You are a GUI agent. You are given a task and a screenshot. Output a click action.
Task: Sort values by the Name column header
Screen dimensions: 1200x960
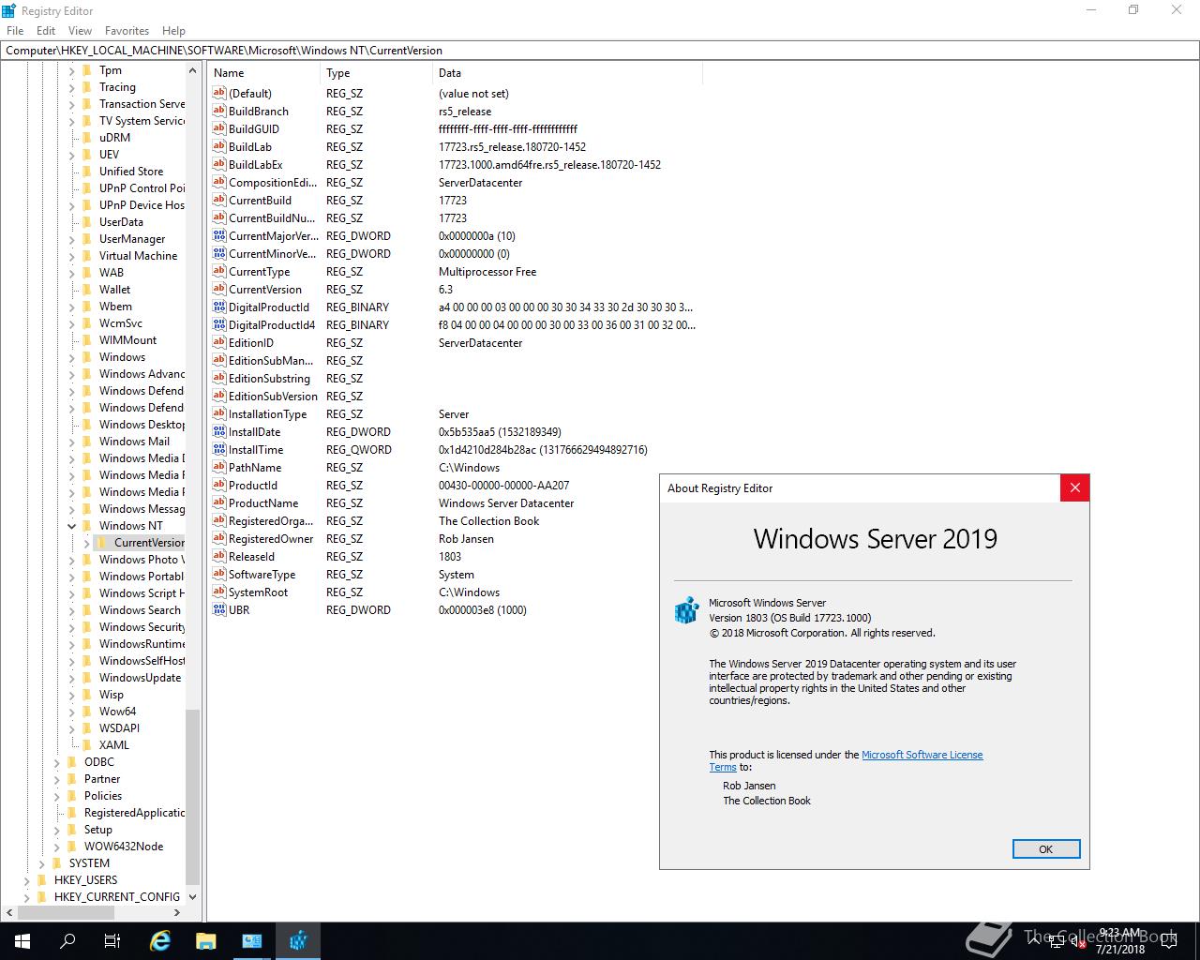264,72
